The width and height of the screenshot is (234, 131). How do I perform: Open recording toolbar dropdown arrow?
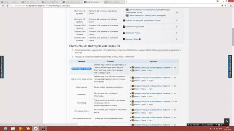tap(216, 125)
